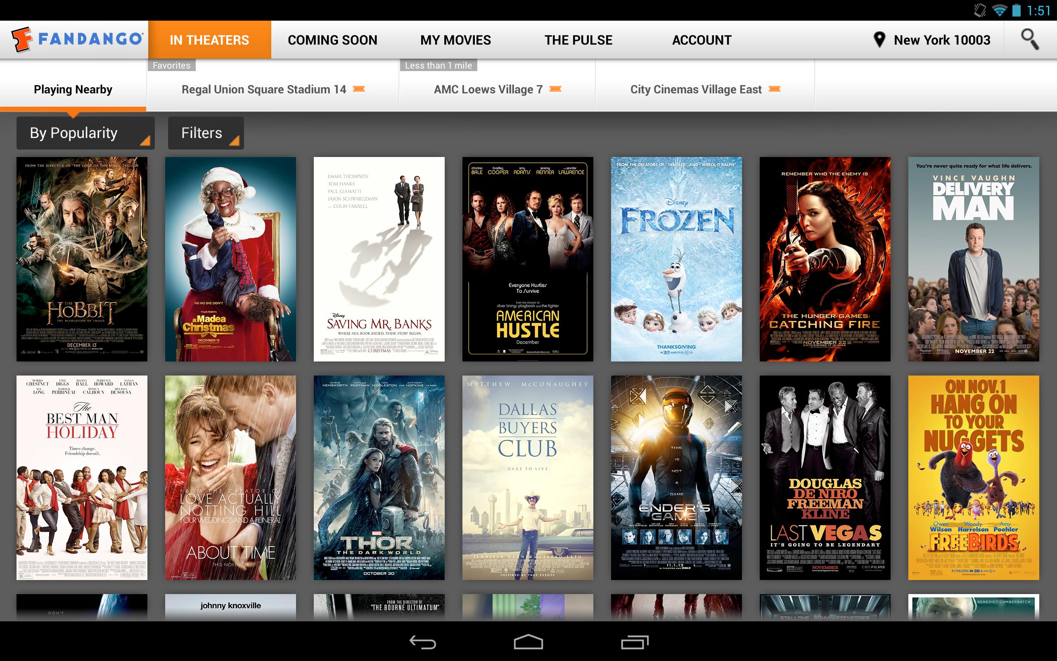Tap the clock showing 1:51
The height and width of the screenshot is (661, 1057).
point(1038,10)
